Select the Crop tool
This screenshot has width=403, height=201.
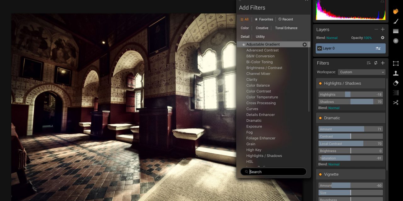click(x=396, y=63)
